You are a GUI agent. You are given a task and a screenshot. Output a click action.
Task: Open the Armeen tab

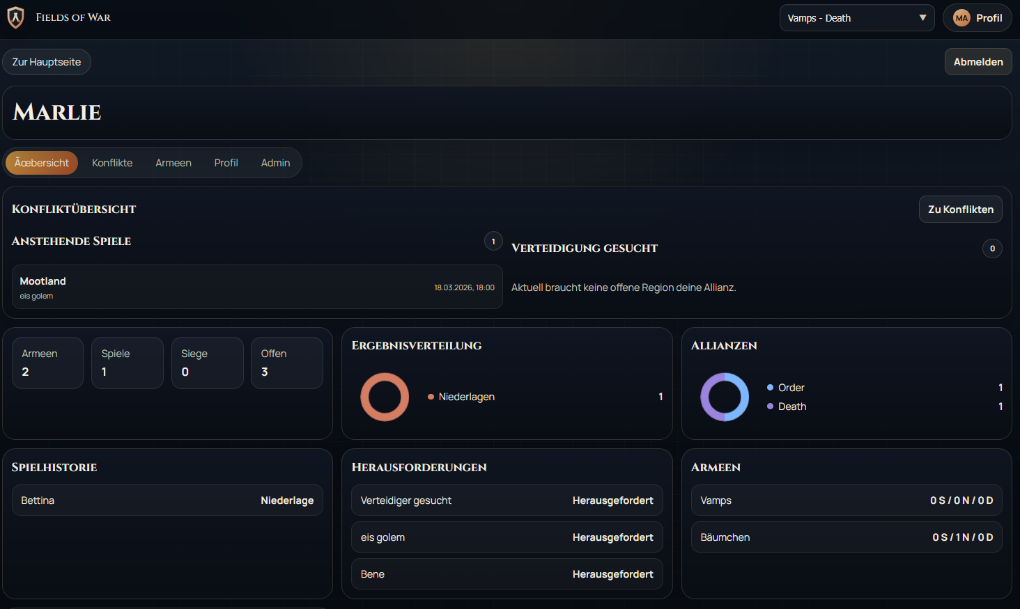pos(173,163)
